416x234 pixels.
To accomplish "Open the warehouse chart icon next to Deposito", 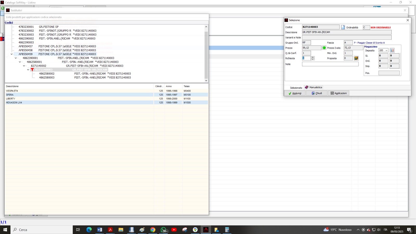I will [x=392, y=50].
